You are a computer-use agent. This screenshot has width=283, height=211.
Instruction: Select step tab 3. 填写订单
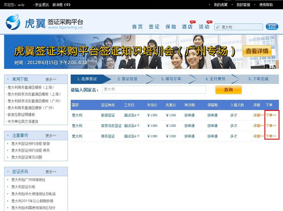(171, 79)
